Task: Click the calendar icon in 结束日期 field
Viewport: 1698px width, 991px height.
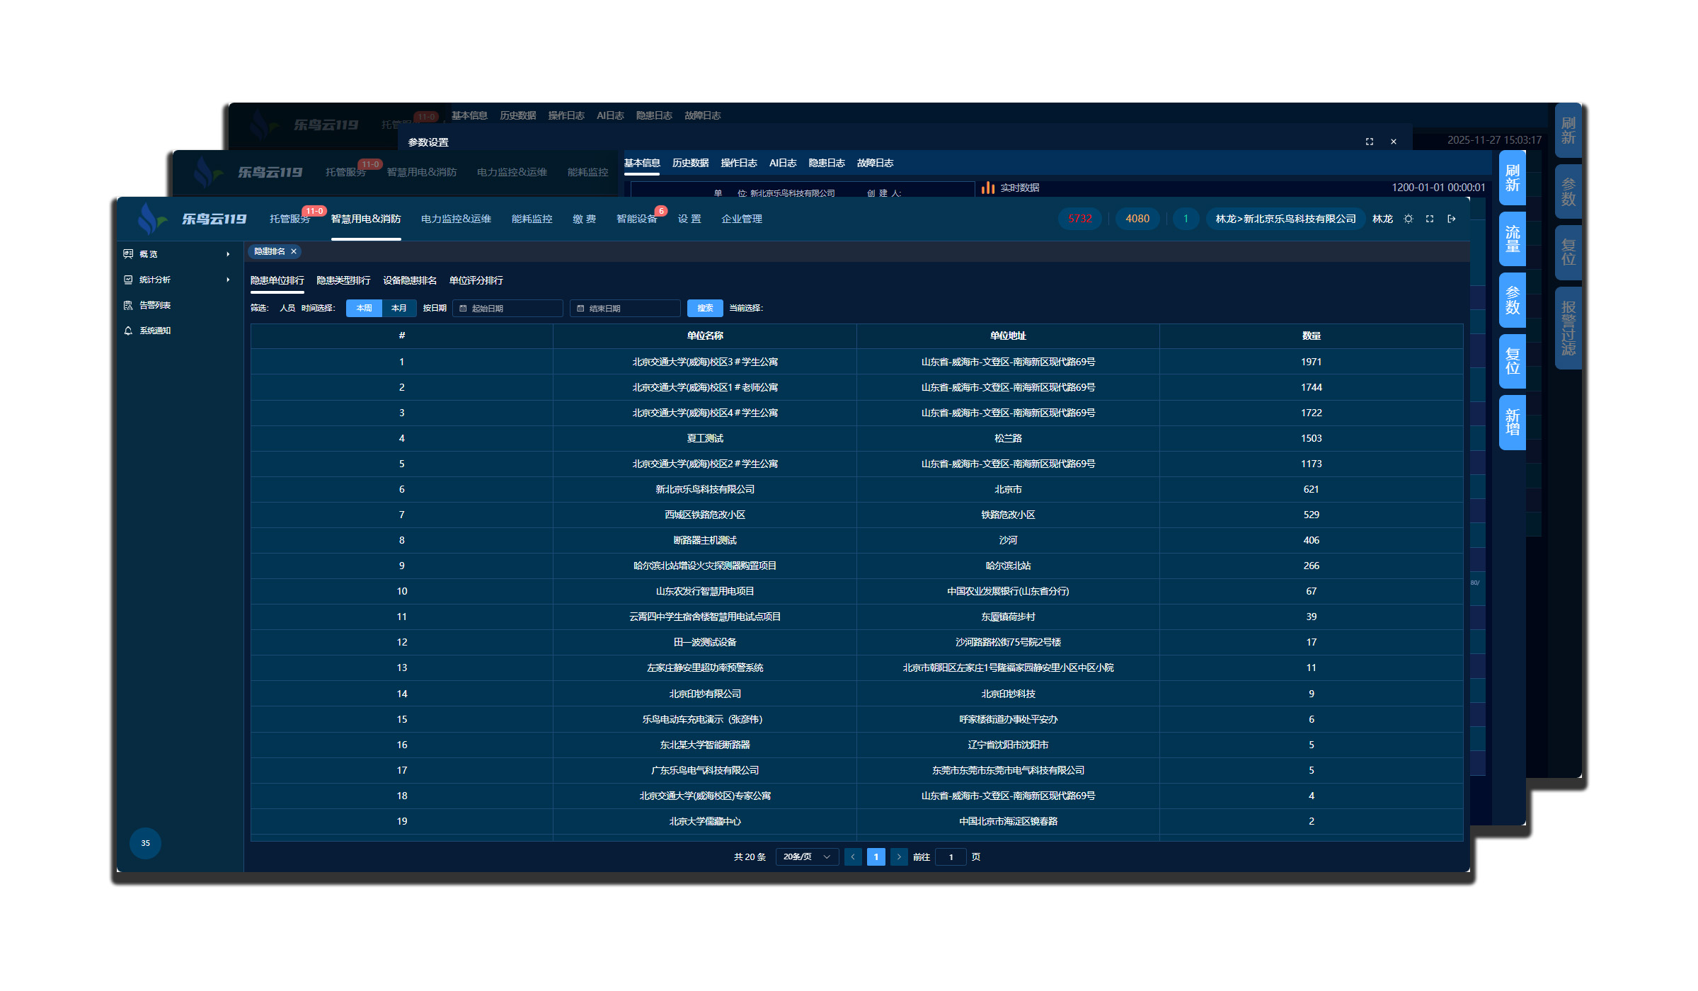Action: 580,309
